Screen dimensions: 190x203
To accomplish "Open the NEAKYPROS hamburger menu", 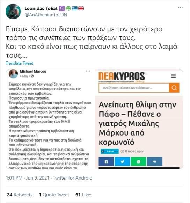I will click(174, 76).
